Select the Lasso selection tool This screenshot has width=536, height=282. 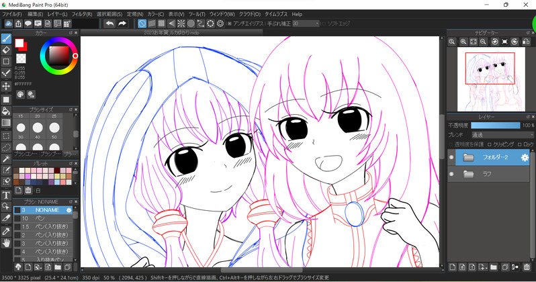(6, 147)
